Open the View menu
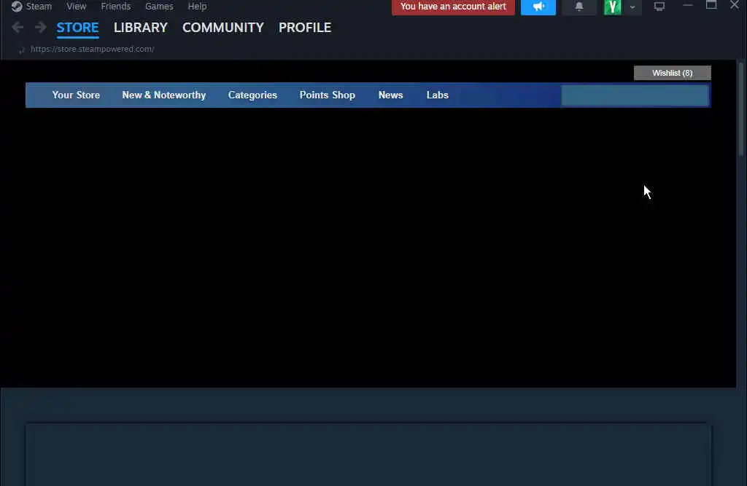 [76, 6]
